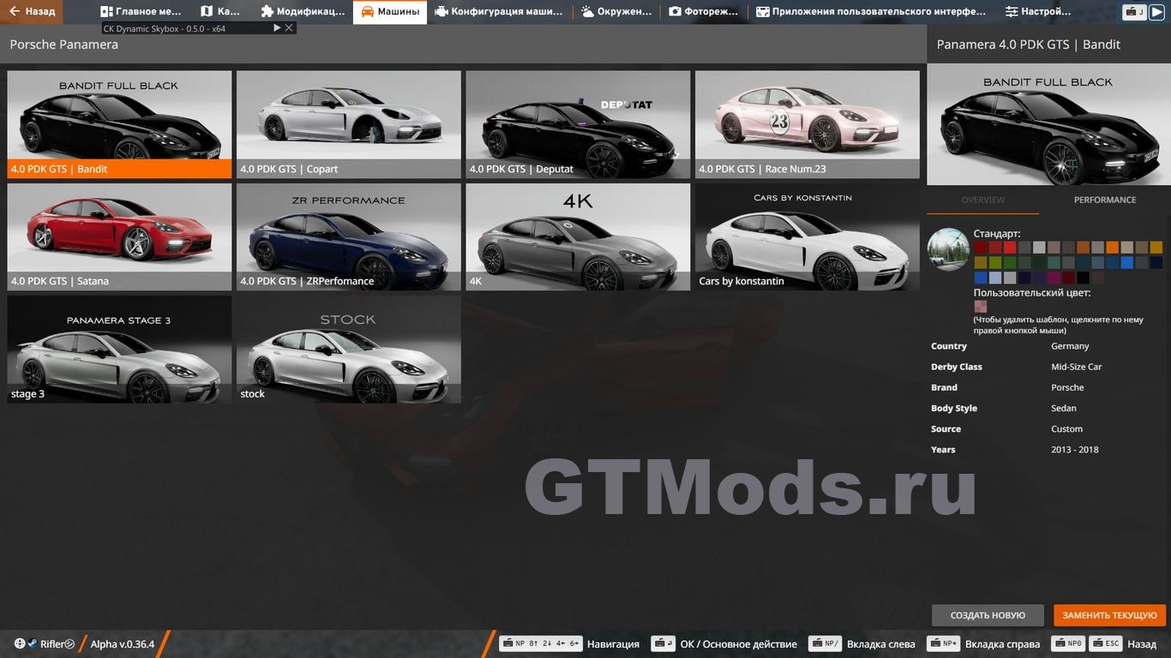Go back with the Назад button
The height and width of the screenshot is (658, 1171).
pyautogui.click(x=33, y=12)
